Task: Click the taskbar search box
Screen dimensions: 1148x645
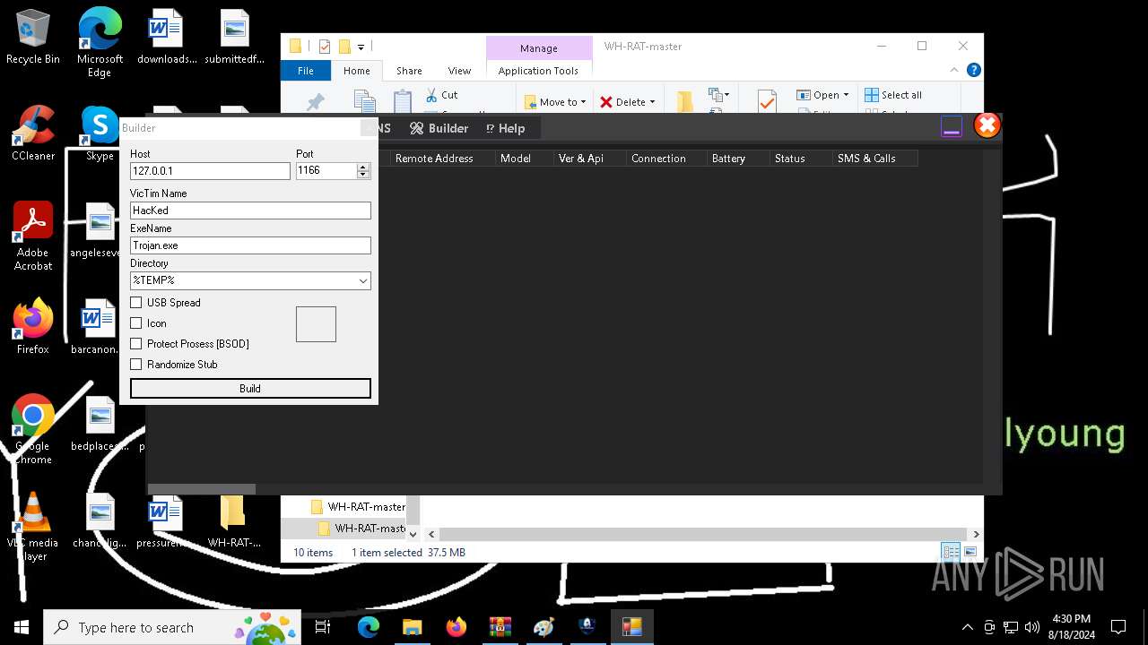Action: (172, 627)
